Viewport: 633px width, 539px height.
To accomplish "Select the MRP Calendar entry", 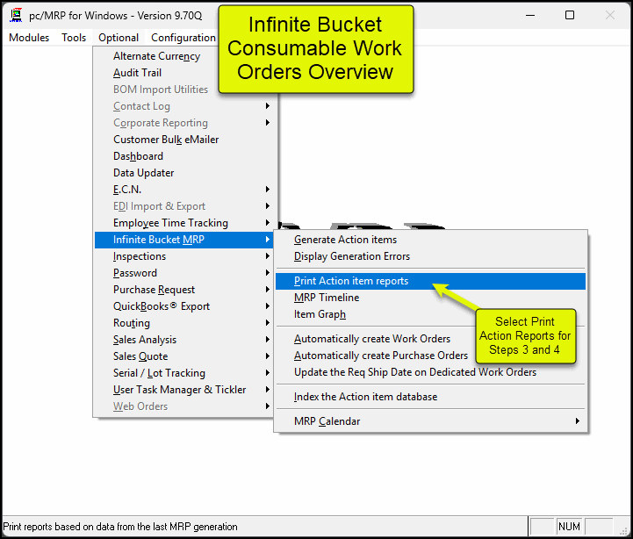I will 430,421.
